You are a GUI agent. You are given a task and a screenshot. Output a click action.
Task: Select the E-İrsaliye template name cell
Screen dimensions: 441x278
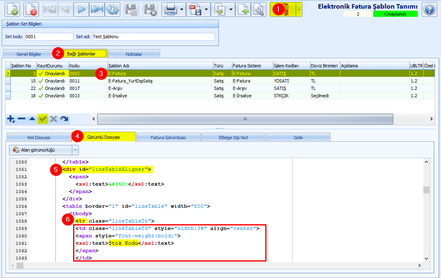coord(160,96)
